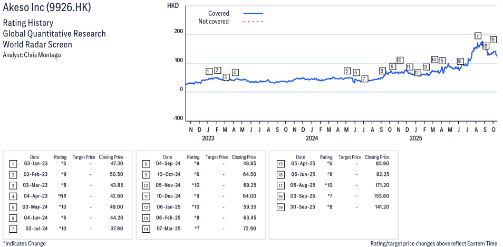
Task: Click chart marker 19 at the chart's right
Action: pos(492,39)
